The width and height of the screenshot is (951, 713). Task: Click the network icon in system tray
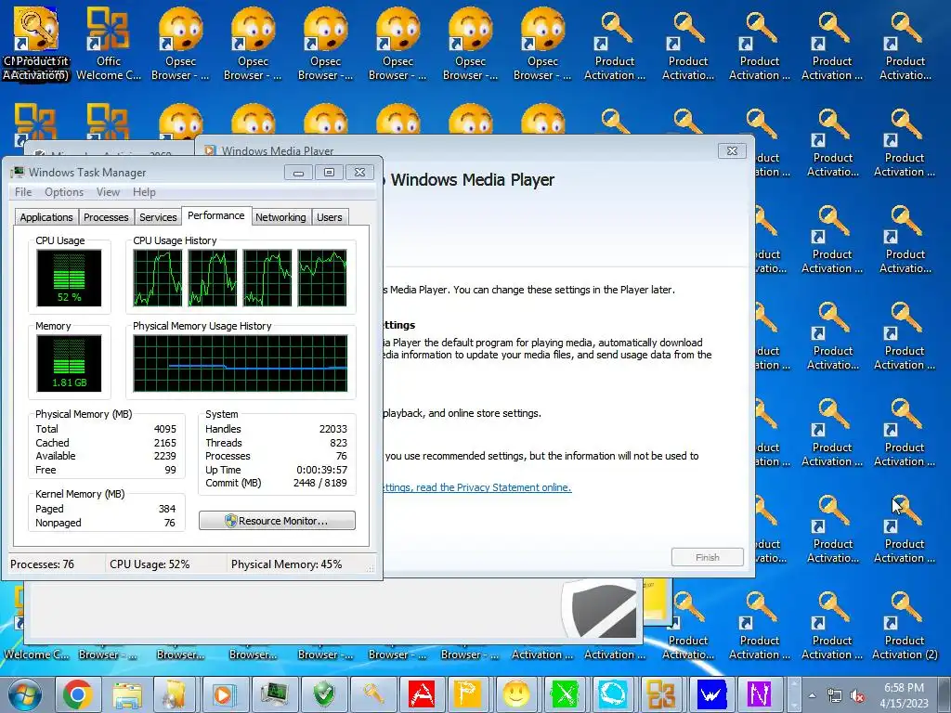pos(835,695)
